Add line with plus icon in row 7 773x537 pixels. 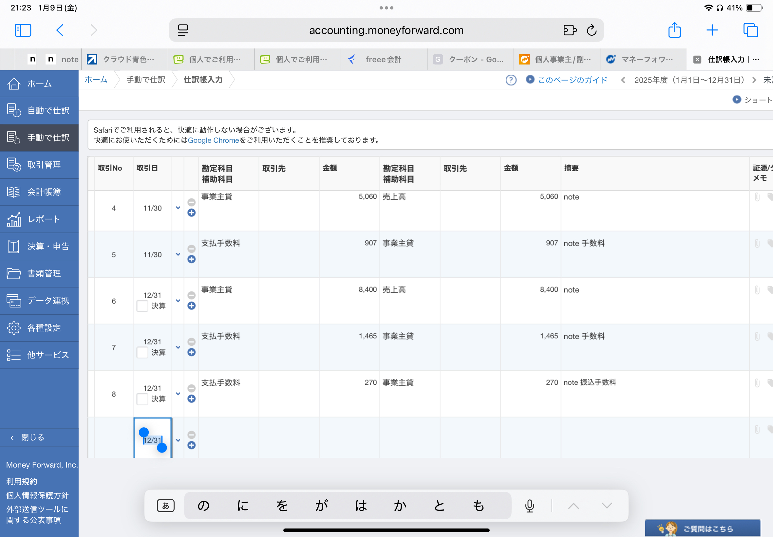[x=192, y=352]
